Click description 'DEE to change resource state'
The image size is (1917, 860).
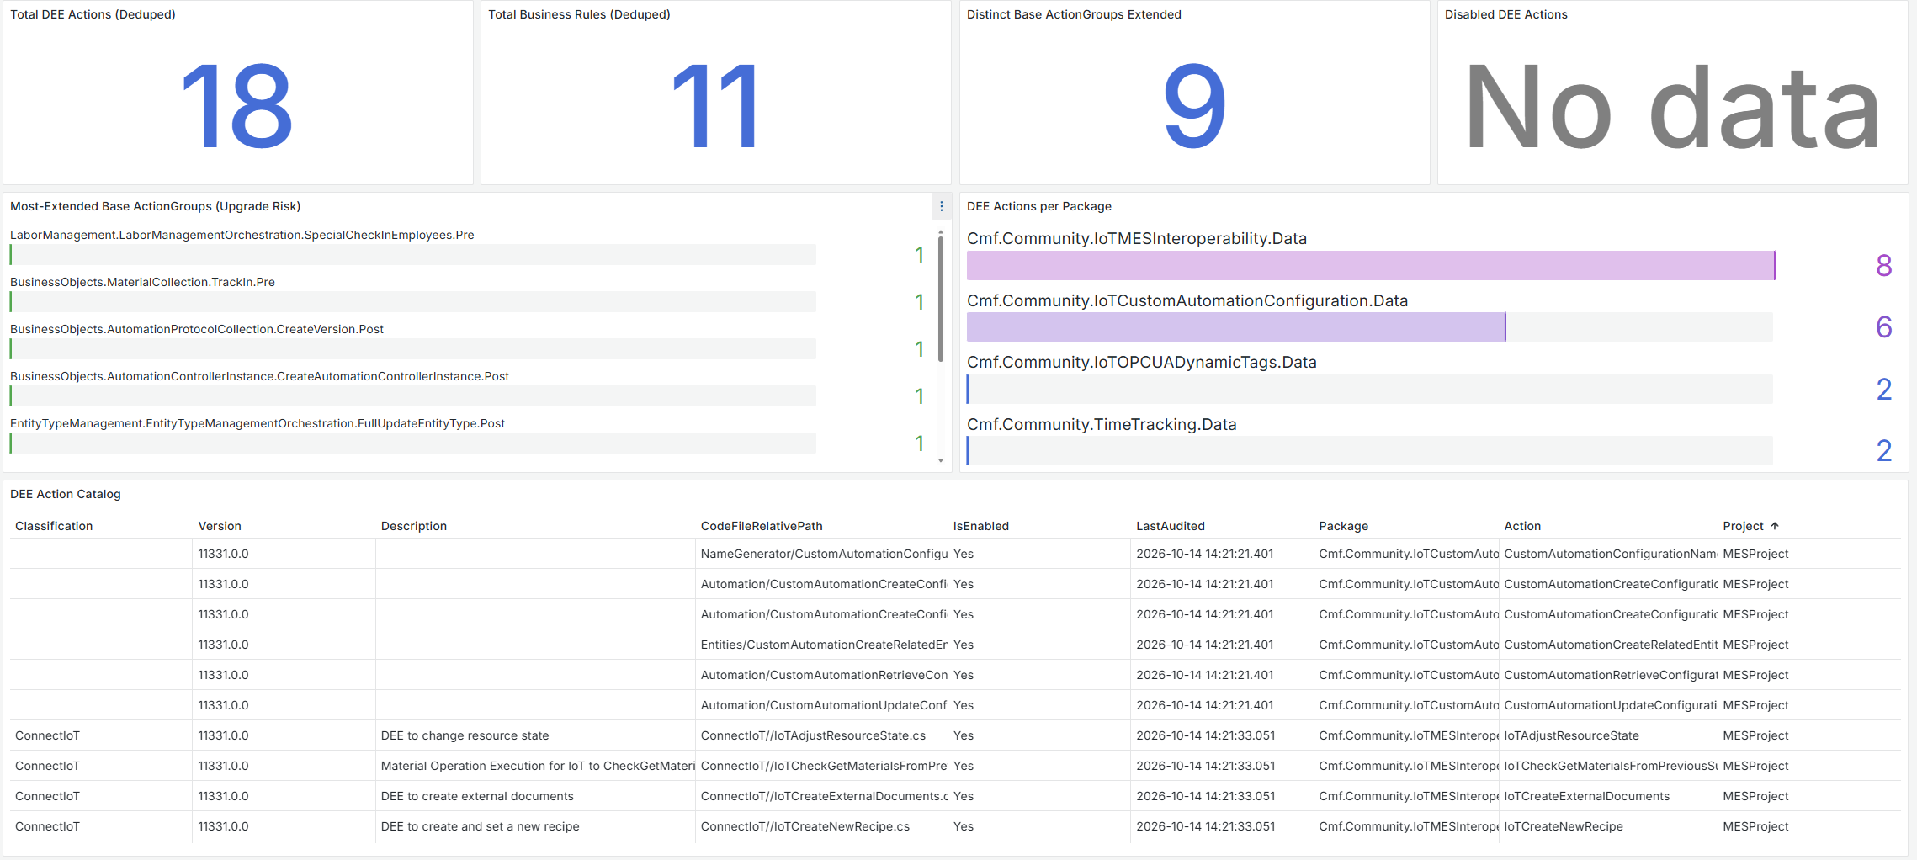coord(465,735)
